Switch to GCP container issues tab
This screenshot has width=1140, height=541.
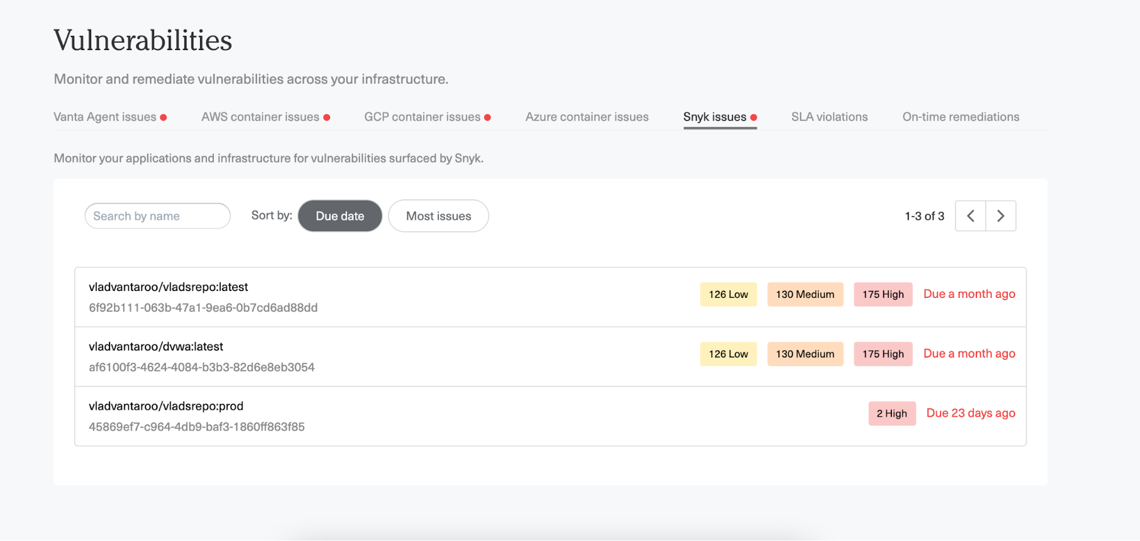coord(422,117)
